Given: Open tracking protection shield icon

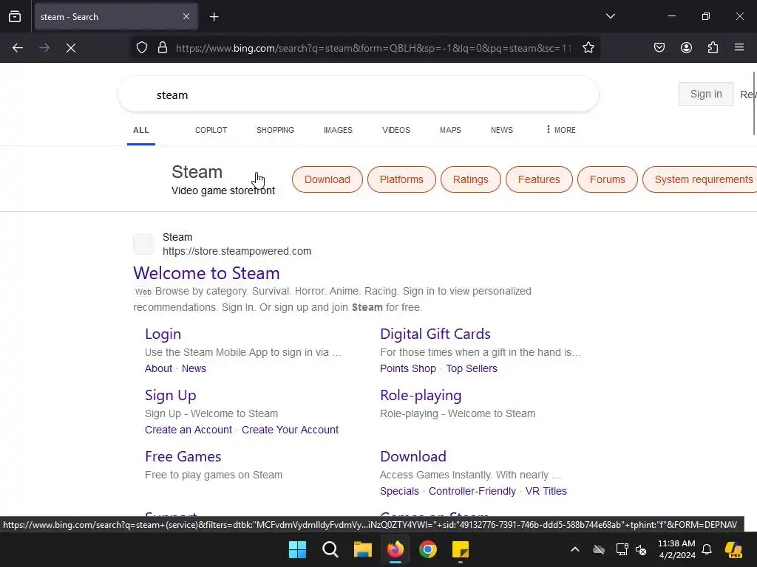Looking at the screenshot, I should 142,48.
